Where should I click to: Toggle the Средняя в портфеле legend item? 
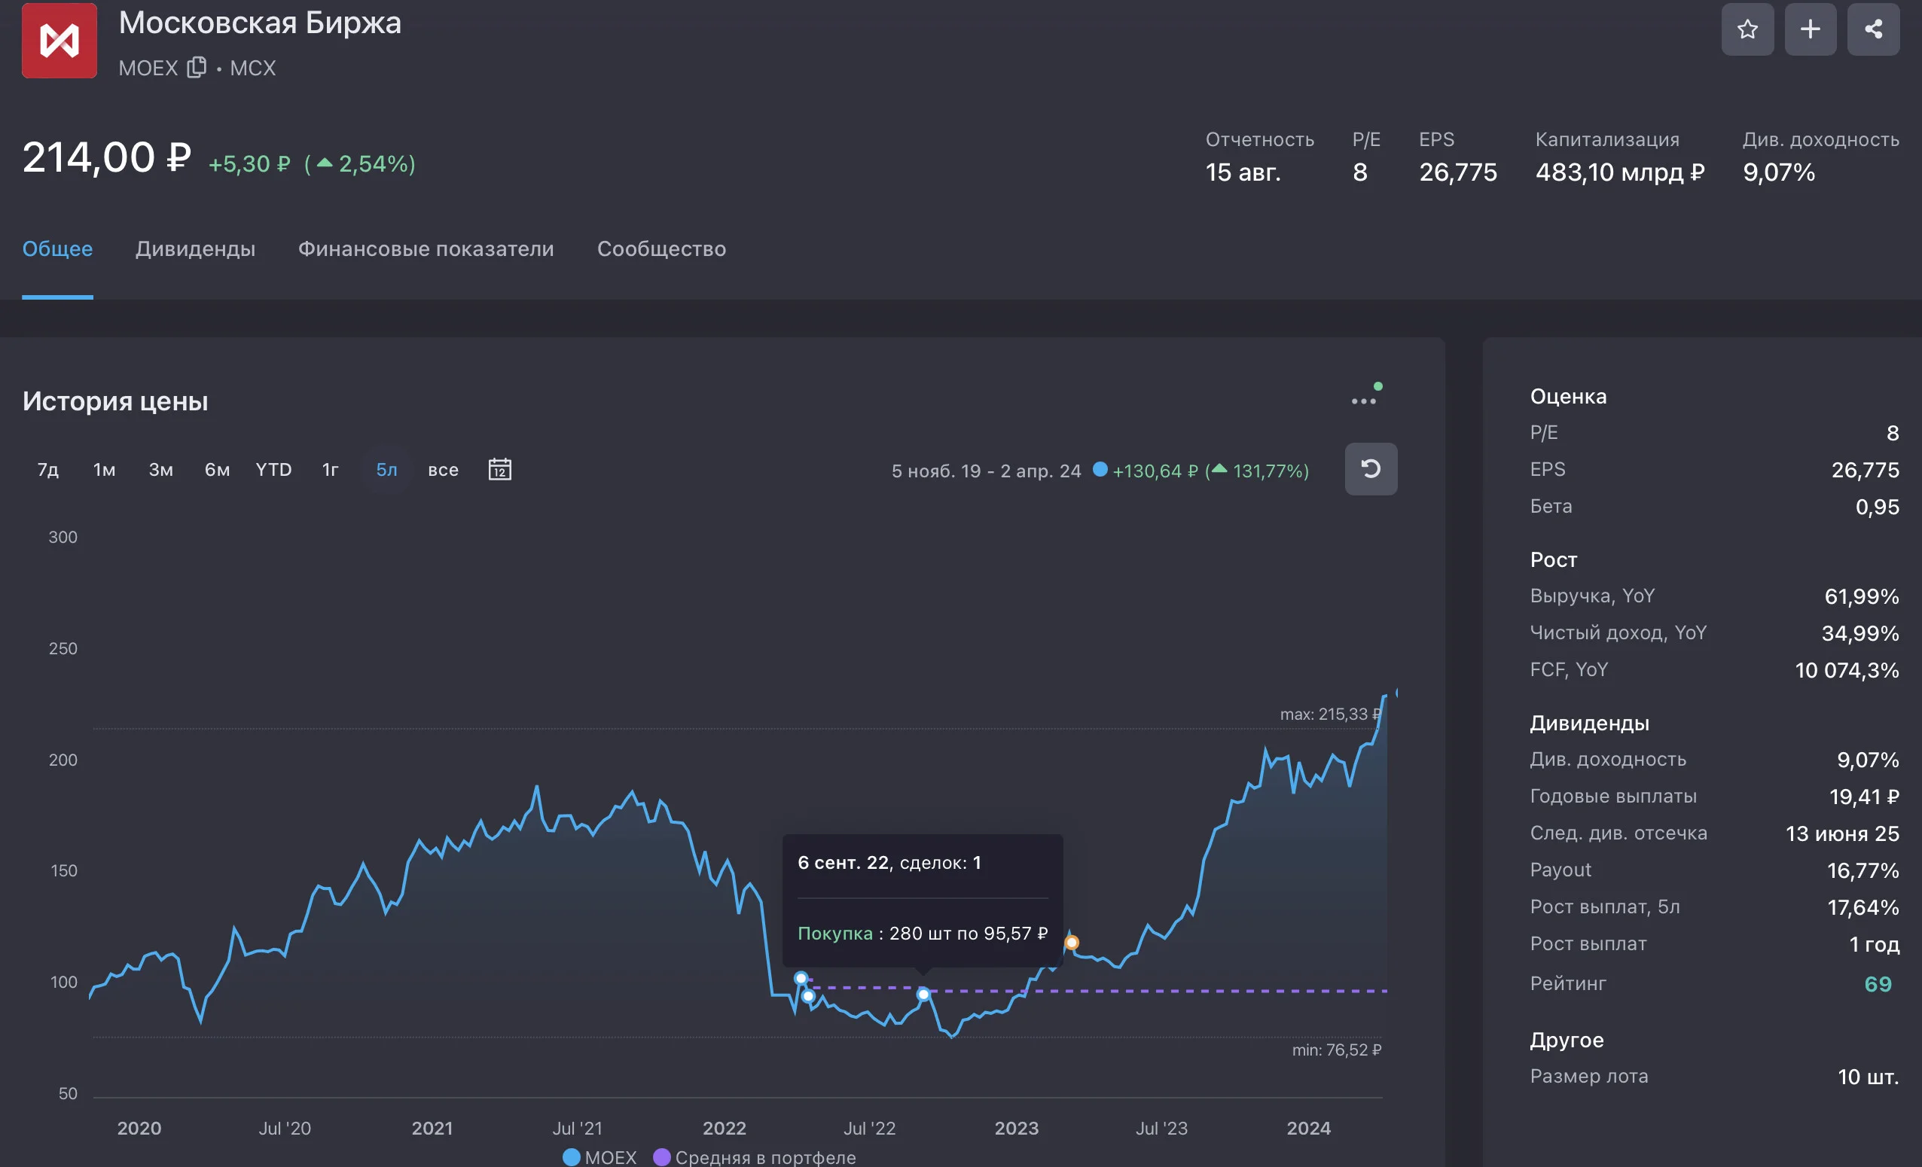pyautogui.click(x=755, y=1158)
